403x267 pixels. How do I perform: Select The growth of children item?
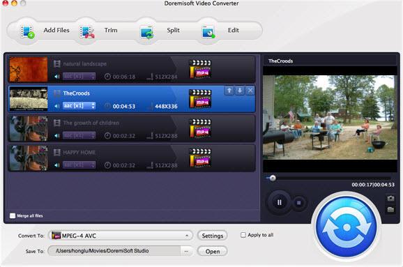(132, 128)
